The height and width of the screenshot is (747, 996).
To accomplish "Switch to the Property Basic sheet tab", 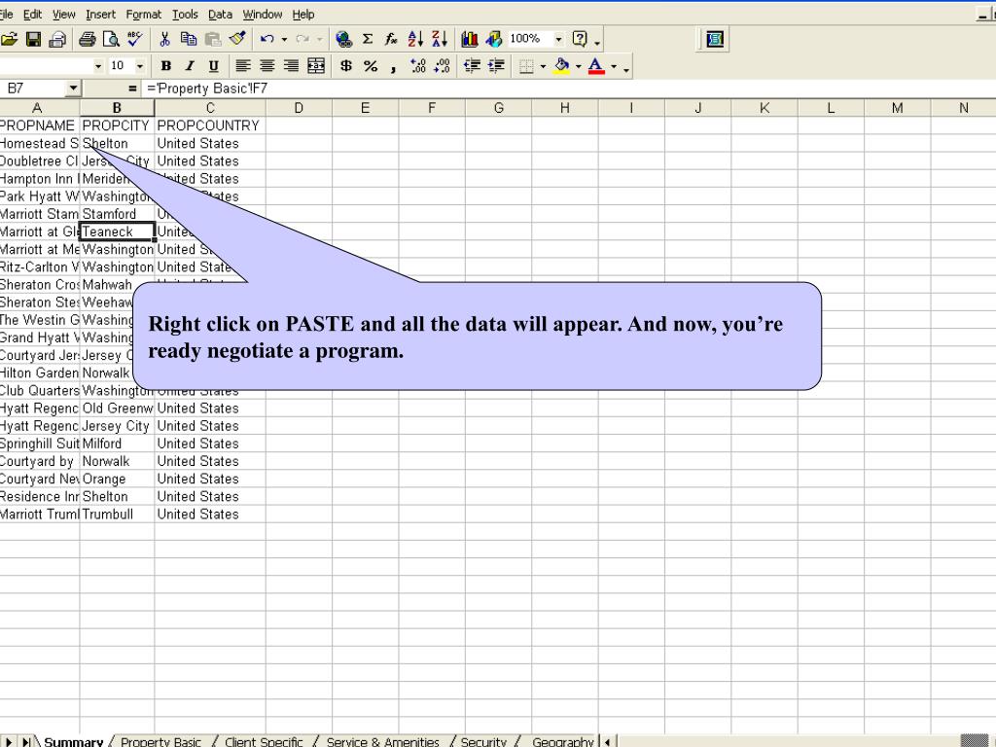I will click(x=160, y=741).
